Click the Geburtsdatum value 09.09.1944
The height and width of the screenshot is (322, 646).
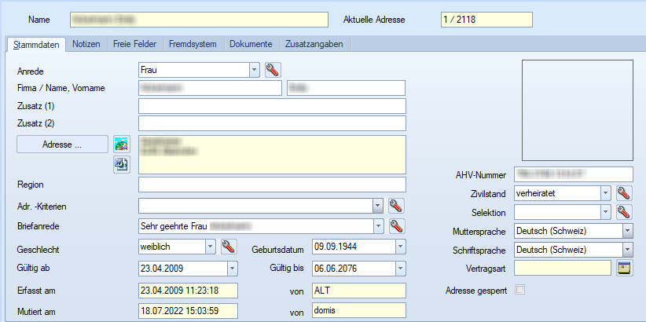pyautogui.click(x=336, y=247)
